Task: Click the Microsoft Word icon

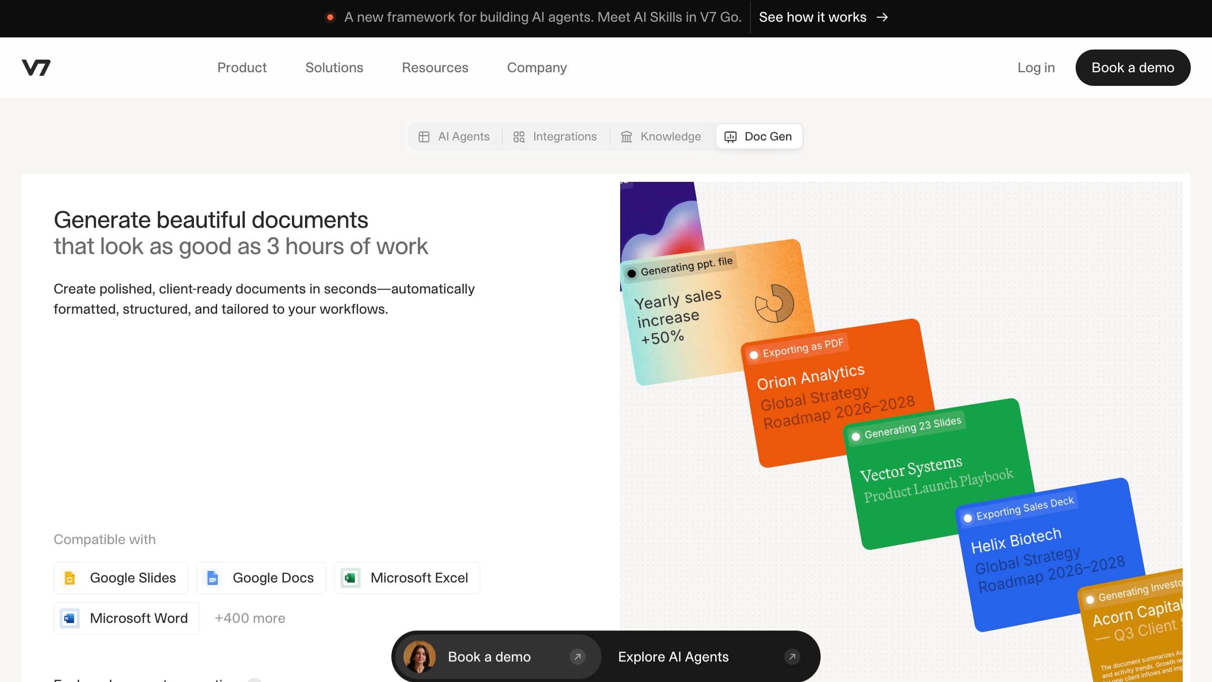Action: coord(70,618)
